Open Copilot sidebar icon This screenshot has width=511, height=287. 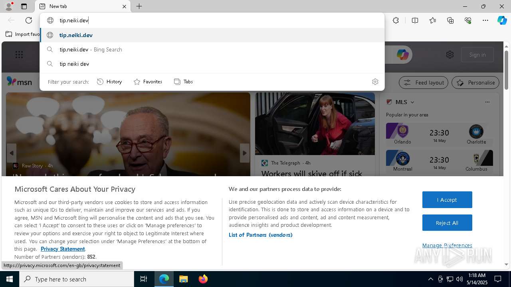point(502,20)
